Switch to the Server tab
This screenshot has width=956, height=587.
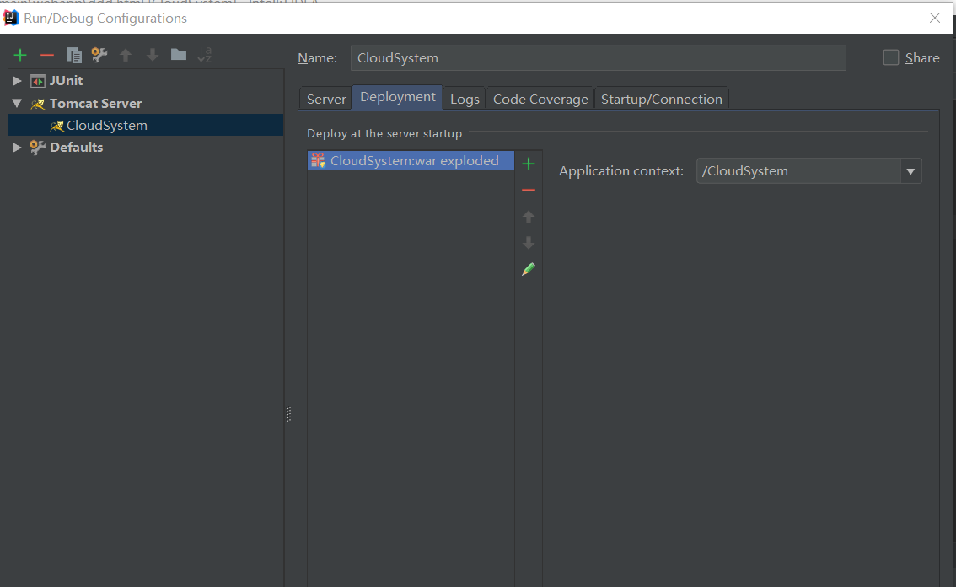(x=326, y=99)
